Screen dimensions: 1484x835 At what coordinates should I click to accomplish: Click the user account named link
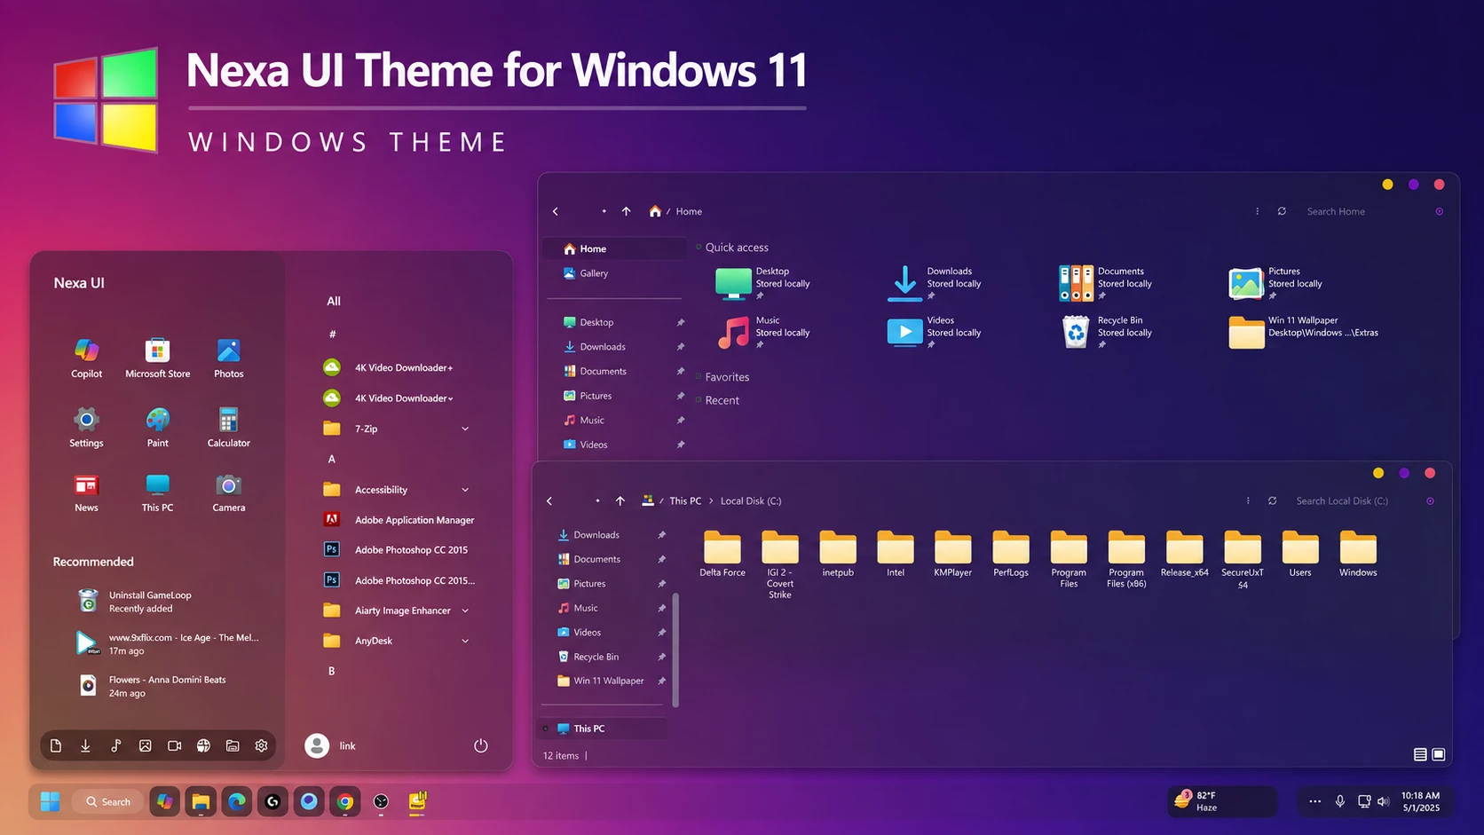click(330, 745)
